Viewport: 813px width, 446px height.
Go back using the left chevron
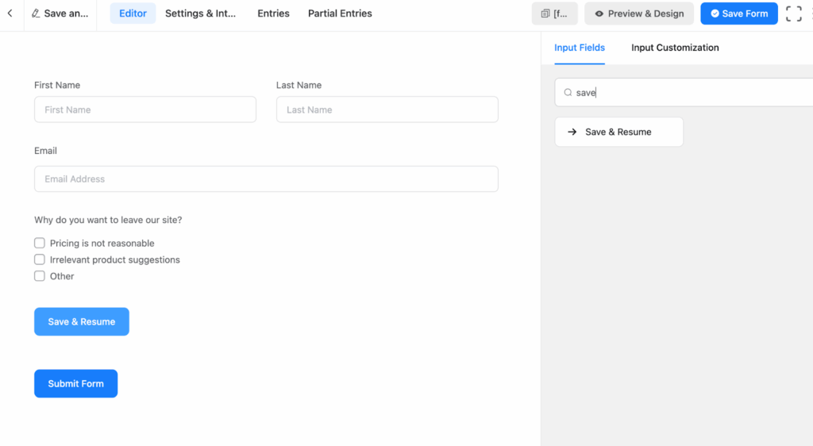(x=10, y=13)
